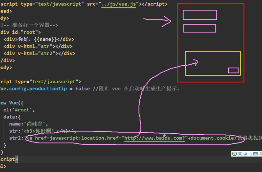Click the document.cookie expression
The width and height of the screenshot is (262, 172).
[x=212, y=138]
